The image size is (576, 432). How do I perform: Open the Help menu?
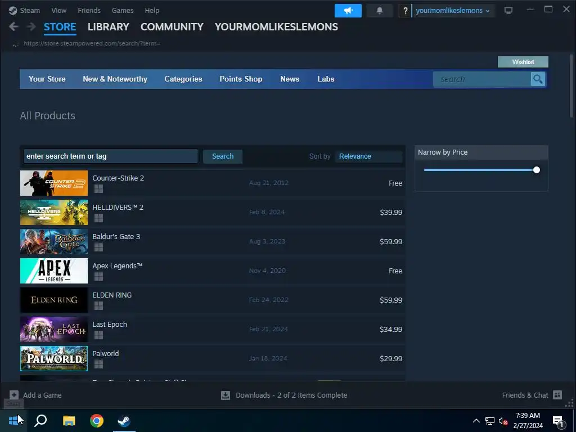point(152,11)
